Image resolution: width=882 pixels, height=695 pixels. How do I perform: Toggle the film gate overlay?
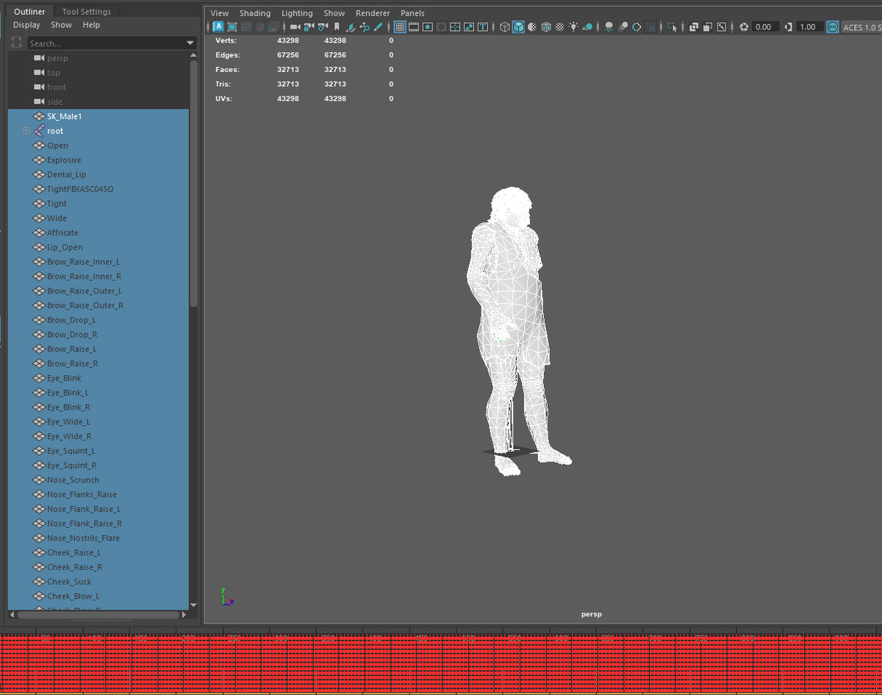coord(414,27)
